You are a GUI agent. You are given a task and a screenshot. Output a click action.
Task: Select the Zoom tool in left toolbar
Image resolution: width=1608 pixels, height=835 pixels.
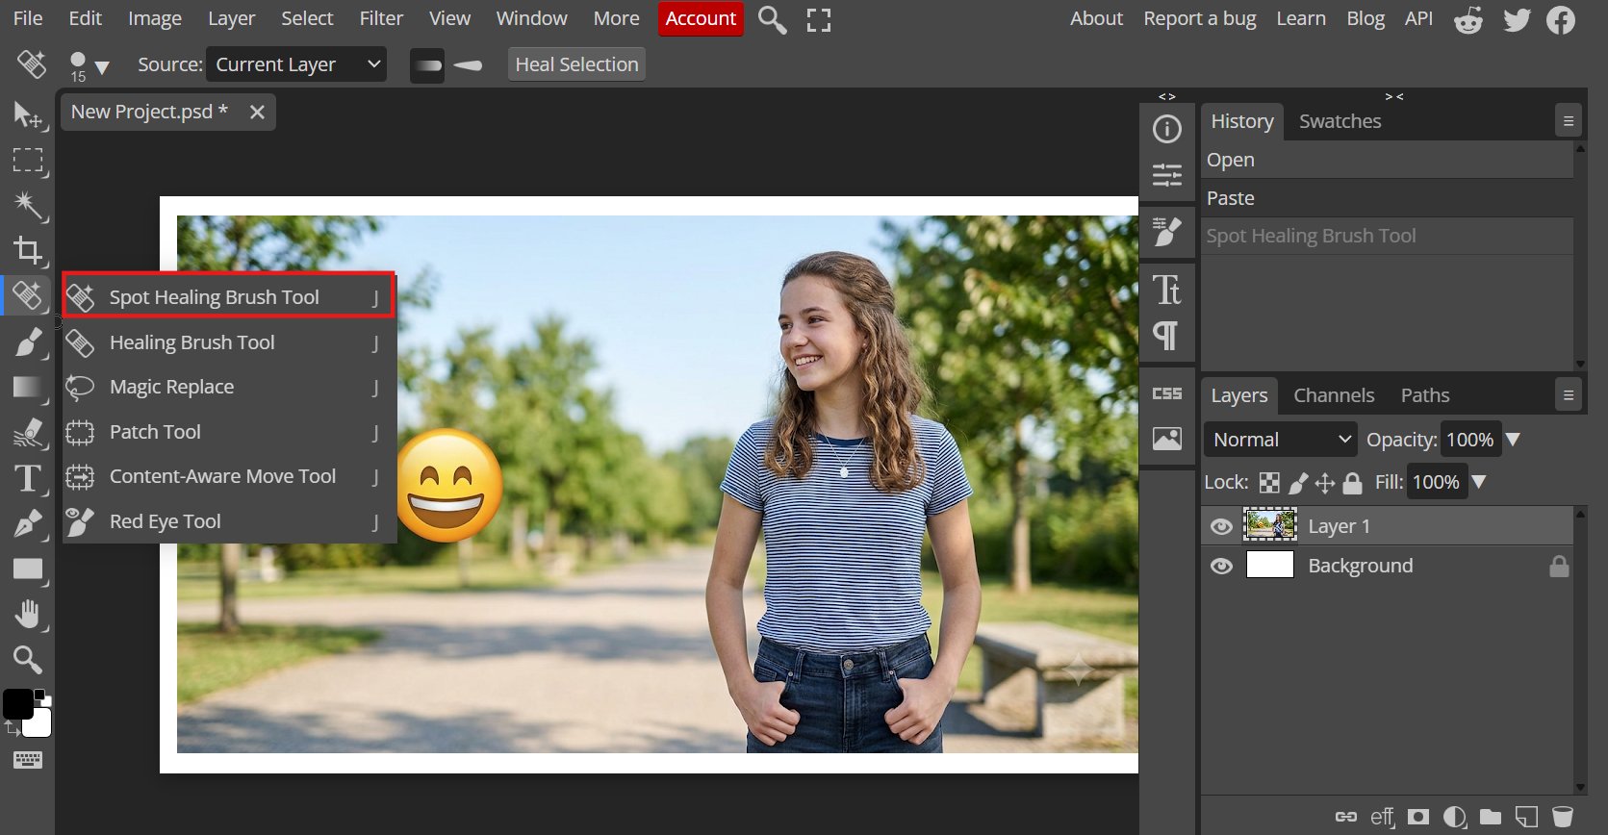coord(27,659)
